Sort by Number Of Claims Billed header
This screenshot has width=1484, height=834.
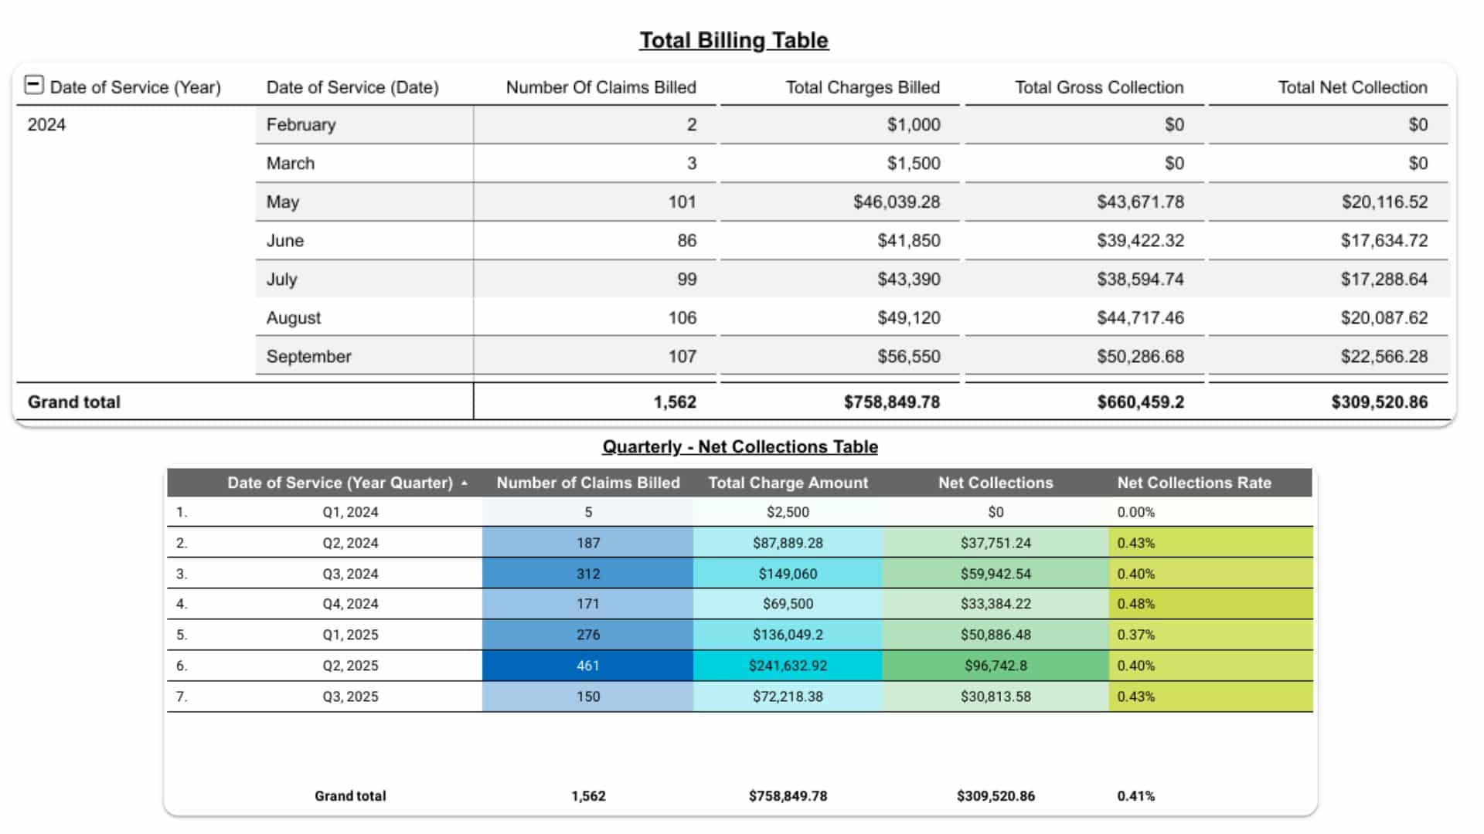click(x=601, y=87)
